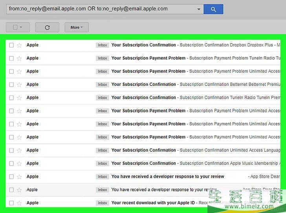
Task: Open the read developer response email subject
Action: click(164, 190)
